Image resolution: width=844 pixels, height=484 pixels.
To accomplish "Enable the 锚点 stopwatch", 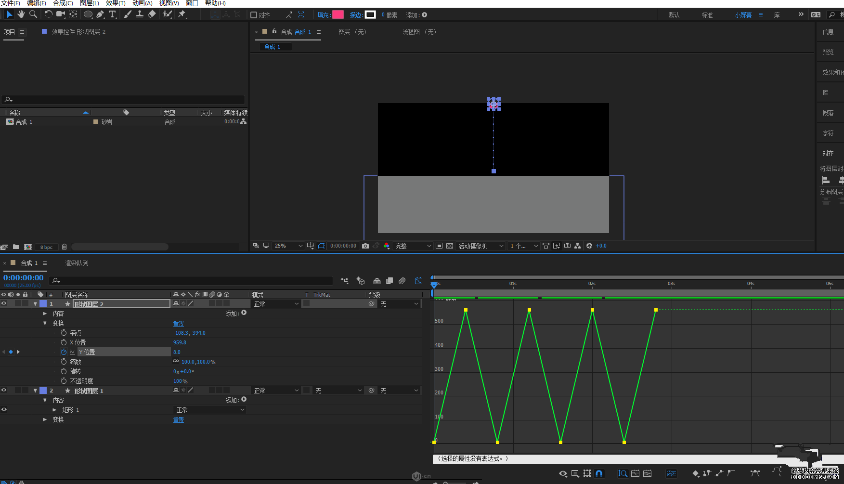I will coord(64,333).
